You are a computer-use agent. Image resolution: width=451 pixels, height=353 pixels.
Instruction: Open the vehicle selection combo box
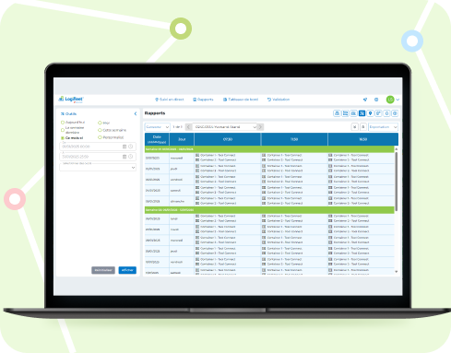(225, 127)
